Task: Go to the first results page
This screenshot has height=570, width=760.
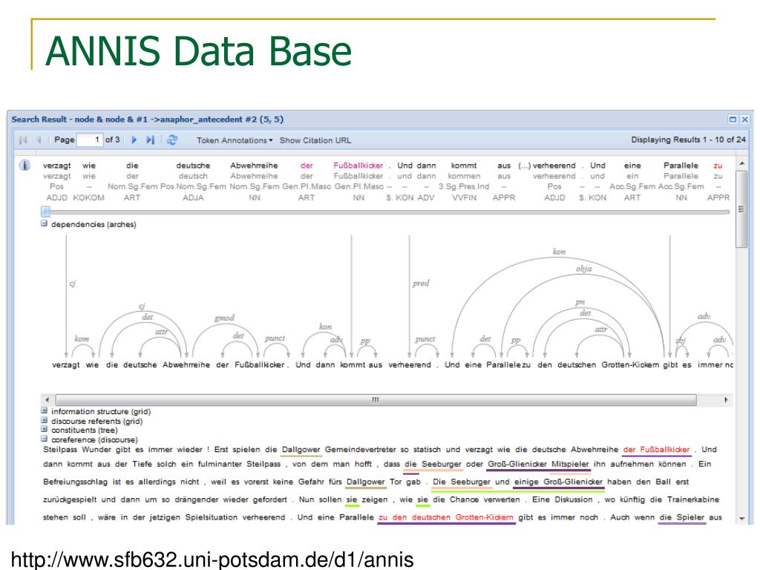Action: [23, 140]
